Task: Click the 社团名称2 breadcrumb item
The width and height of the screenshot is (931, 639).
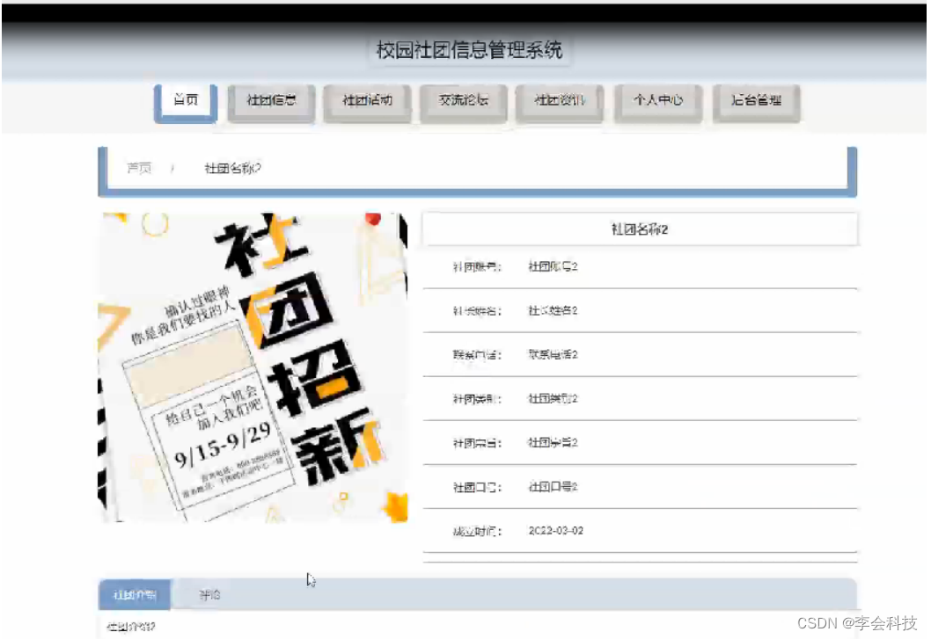Action: point(232,169)
